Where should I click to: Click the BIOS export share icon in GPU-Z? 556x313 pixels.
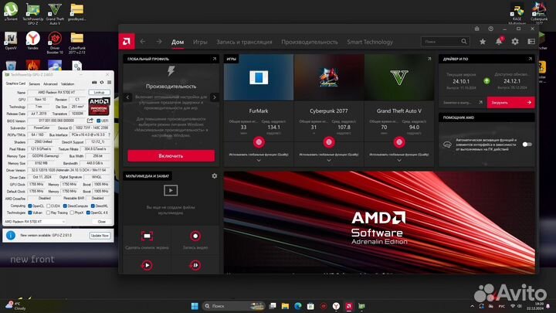pyautogui.click(x=90, y=121)
